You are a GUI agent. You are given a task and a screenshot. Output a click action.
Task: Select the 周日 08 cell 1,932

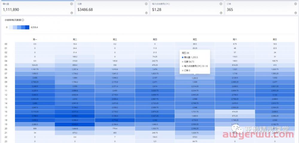pyautogui.click(x=274, y=78)
